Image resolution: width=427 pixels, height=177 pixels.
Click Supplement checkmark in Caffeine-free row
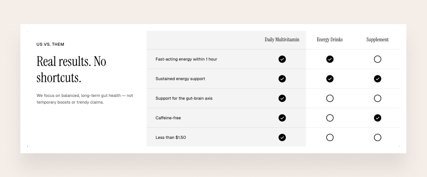pos(377,118)
